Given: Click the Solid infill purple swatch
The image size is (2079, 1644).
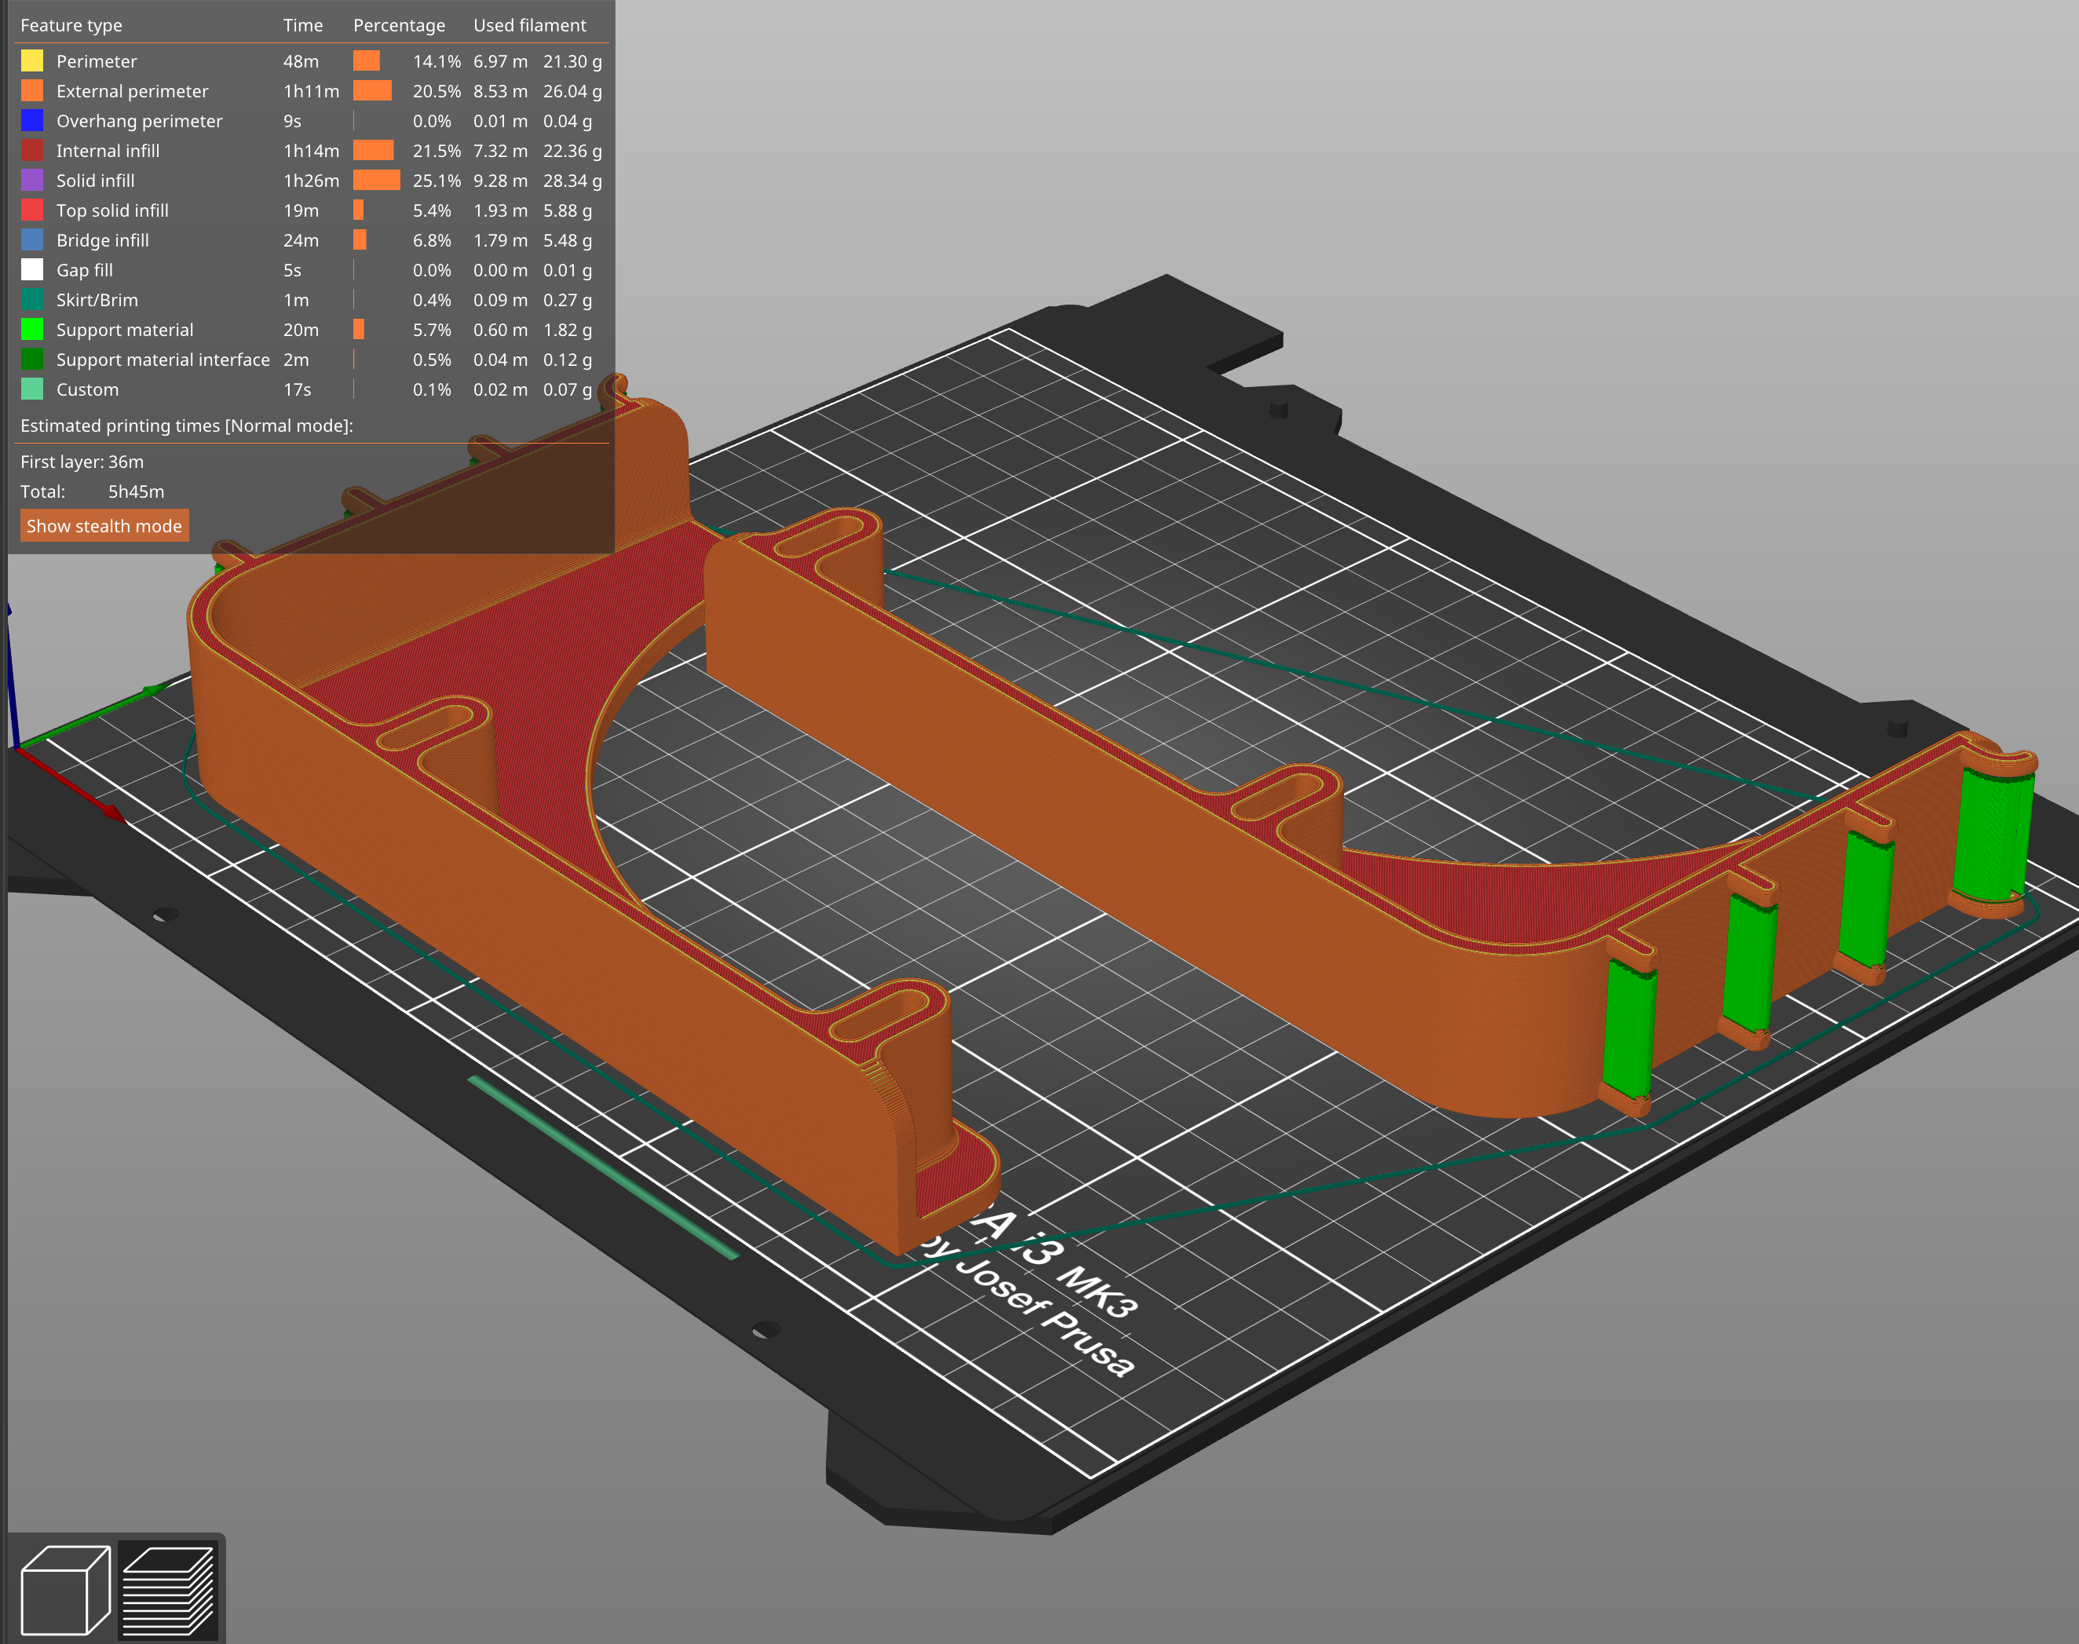Looking at the screenshot, I should 31,180.
